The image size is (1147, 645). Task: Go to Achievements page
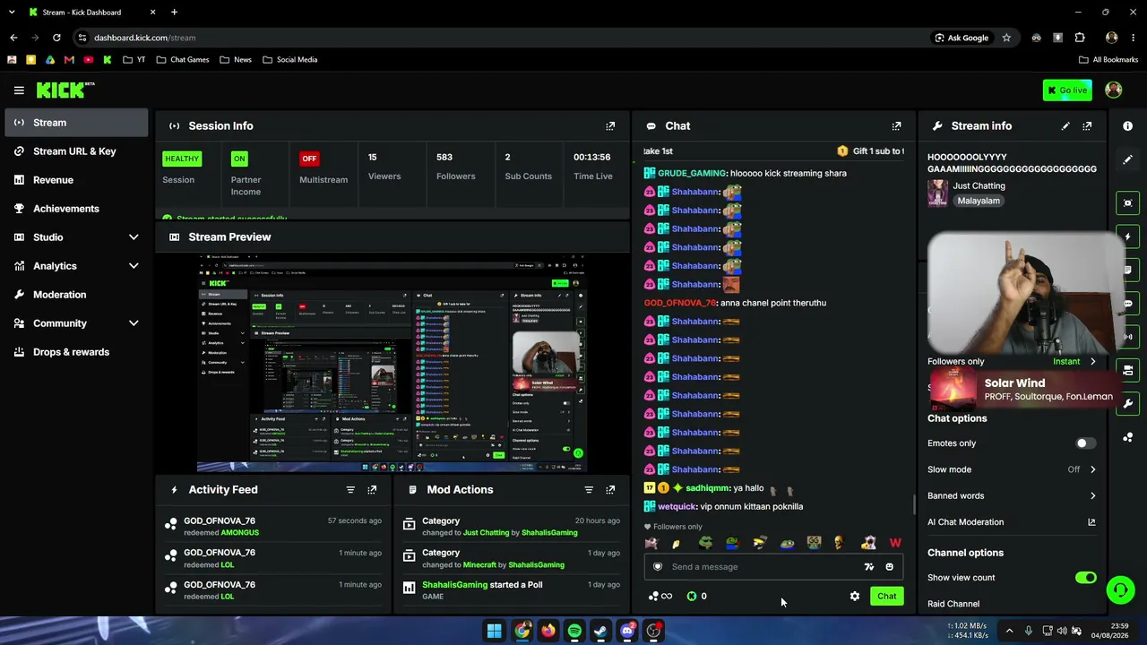76,209
